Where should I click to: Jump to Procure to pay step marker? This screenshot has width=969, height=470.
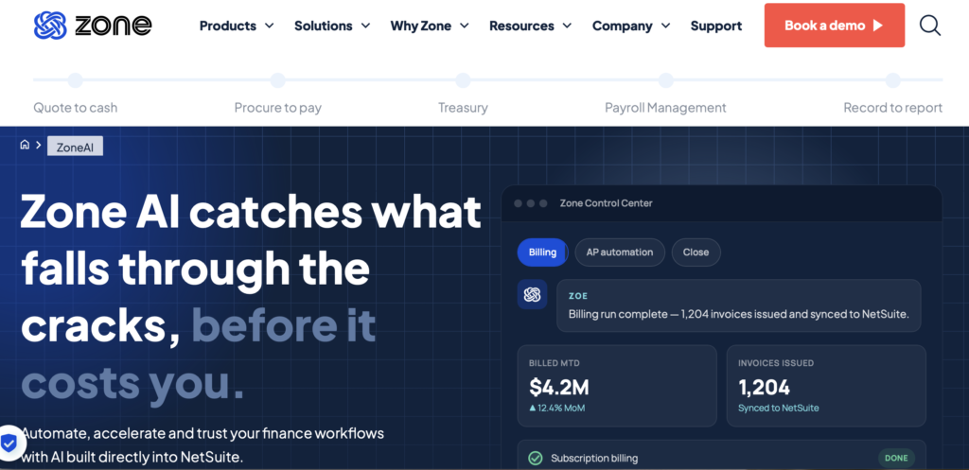click(277, 80)
